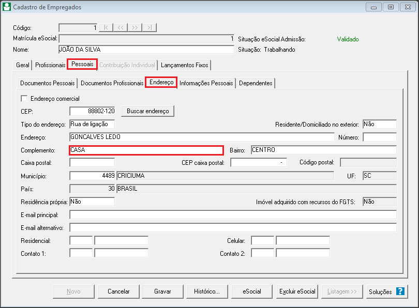Click the green app icon in title bar
This screenshot has height=308, width=419.
click(x=6, y=7)
